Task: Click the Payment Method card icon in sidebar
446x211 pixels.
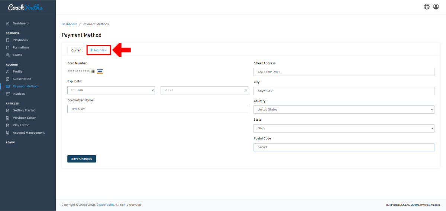Action: 8,86
